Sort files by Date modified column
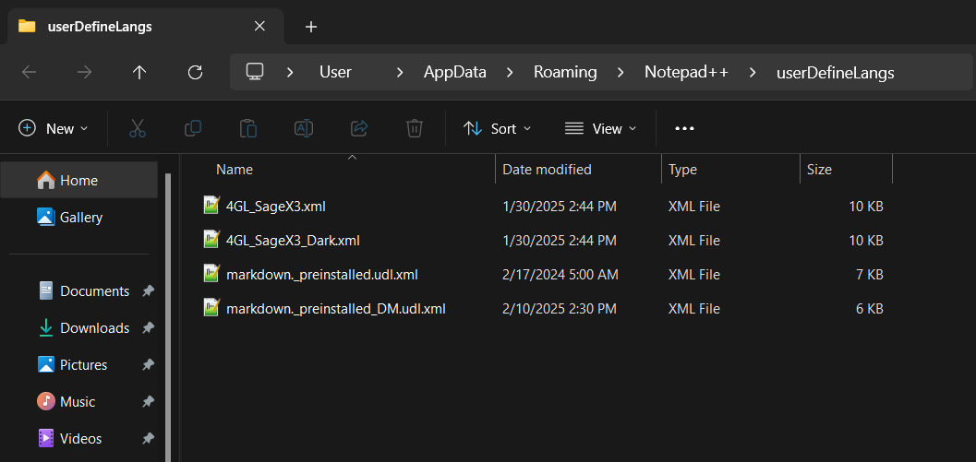The image size is (976, 462). coord(547,170)
